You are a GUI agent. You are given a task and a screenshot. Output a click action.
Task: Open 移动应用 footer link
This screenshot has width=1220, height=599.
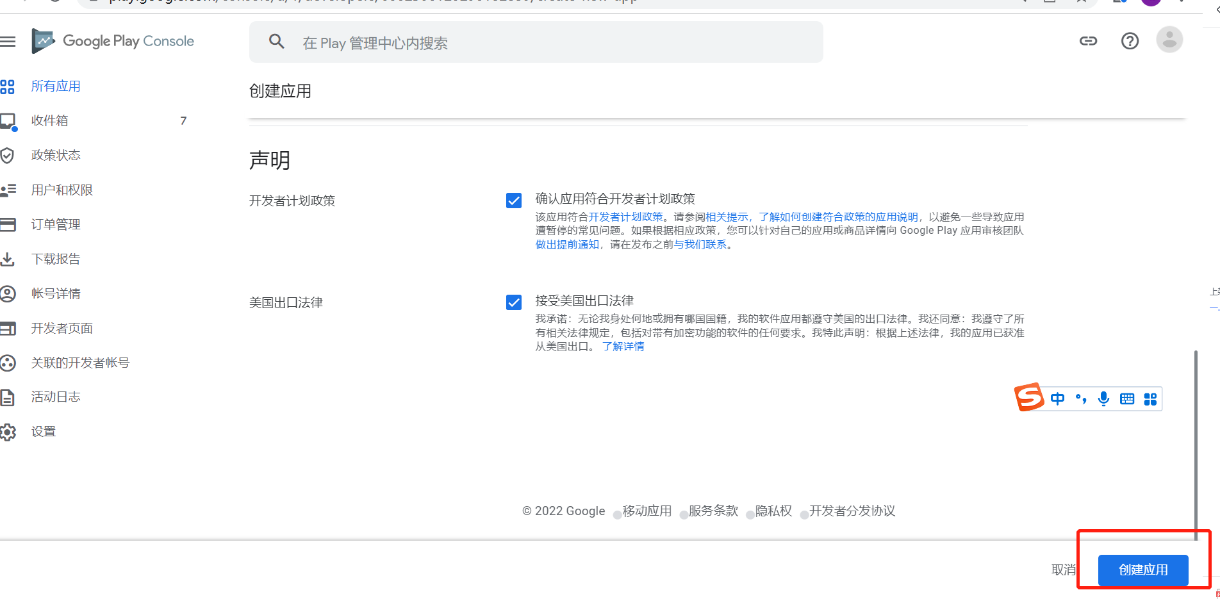pos(647,511)
